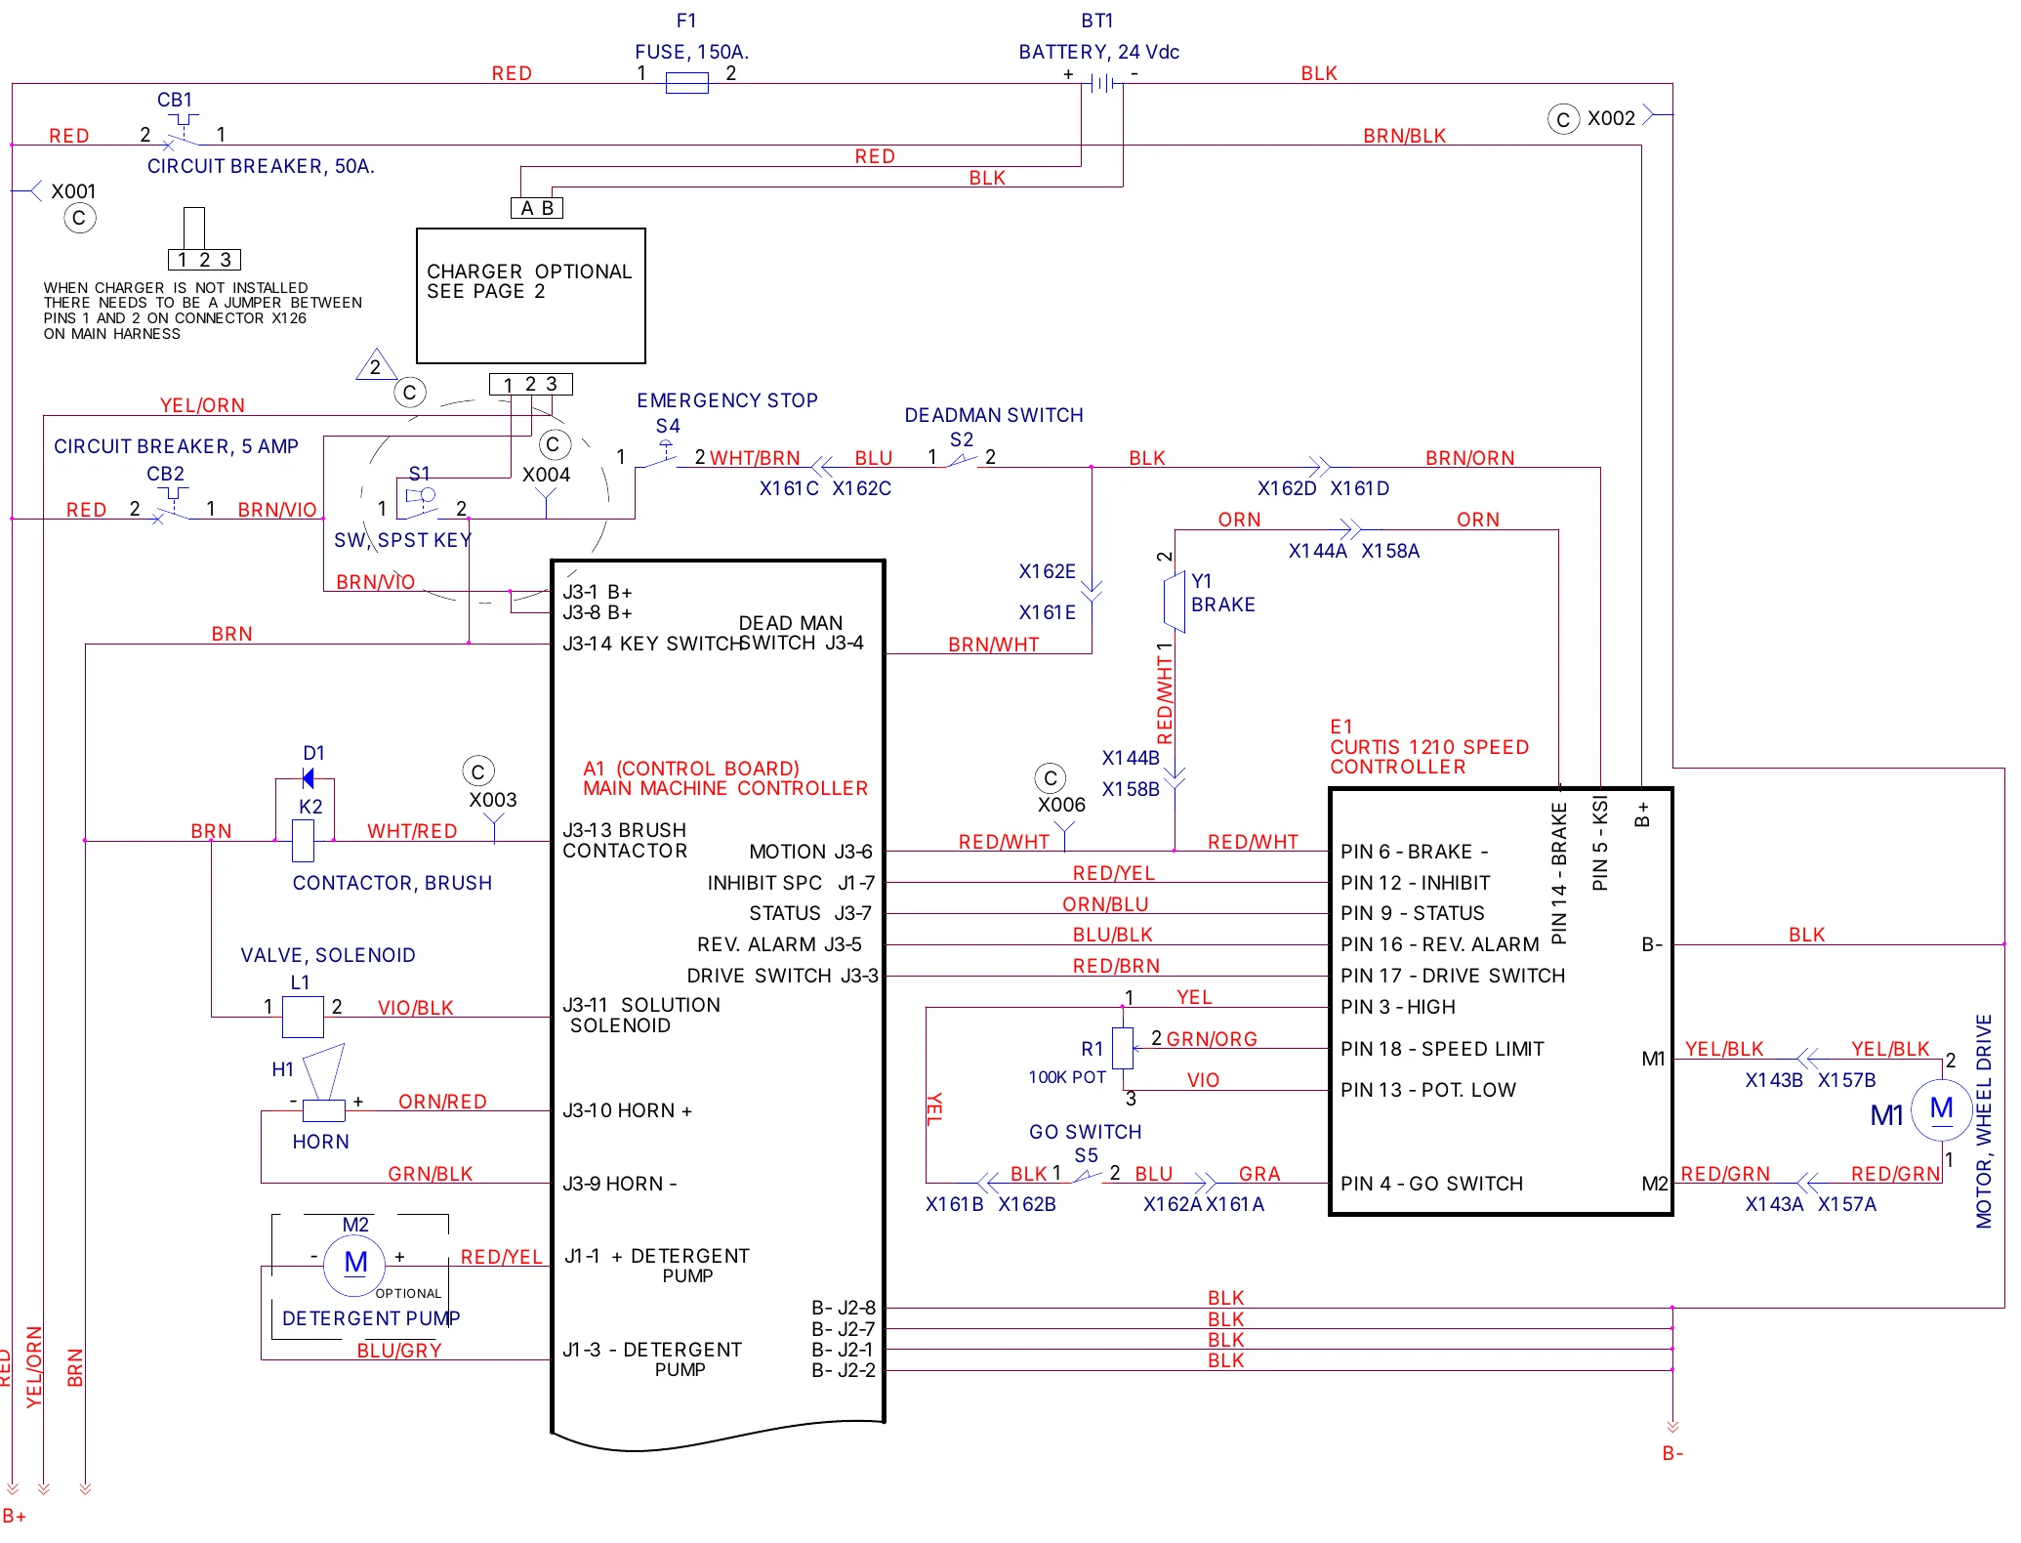
Task: Select the A B charger connector box
Action: coord(537,208)
